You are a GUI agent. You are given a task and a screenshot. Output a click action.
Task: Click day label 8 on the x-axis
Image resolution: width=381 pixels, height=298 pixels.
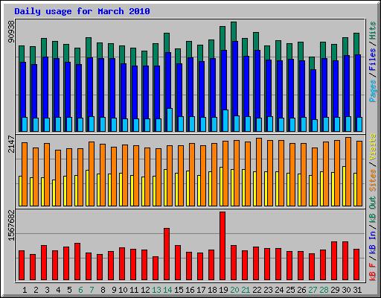pos(103,290)
